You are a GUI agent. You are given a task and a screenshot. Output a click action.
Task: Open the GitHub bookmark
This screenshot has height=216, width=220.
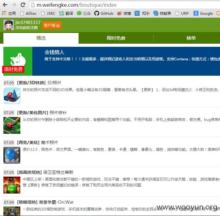coord(104,13)
